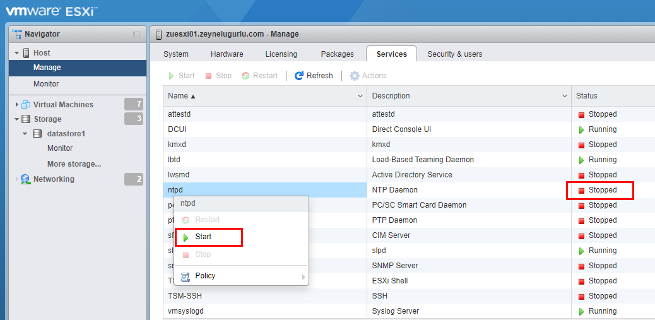The height and width of the screenshot is (320, 655).
Task: Click the toolbar Restart button
Action: pos(259,76)
